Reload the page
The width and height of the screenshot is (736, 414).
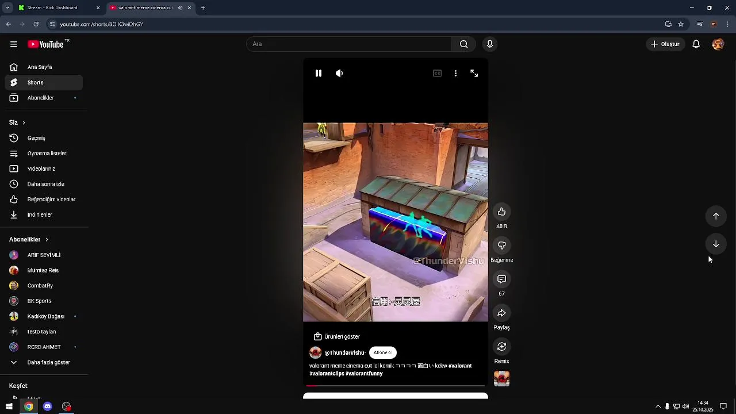point(36,24)
